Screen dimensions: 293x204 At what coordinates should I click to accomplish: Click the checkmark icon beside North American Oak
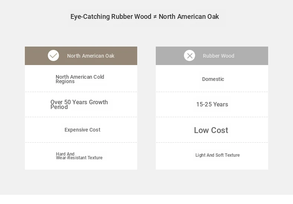pyautogui.click(x=53, y=55)
